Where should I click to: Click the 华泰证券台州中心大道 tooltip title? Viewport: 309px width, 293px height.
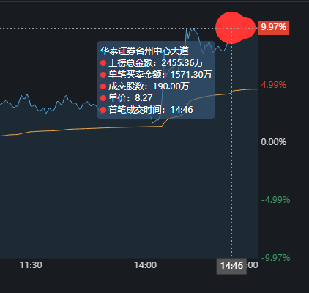144,51
